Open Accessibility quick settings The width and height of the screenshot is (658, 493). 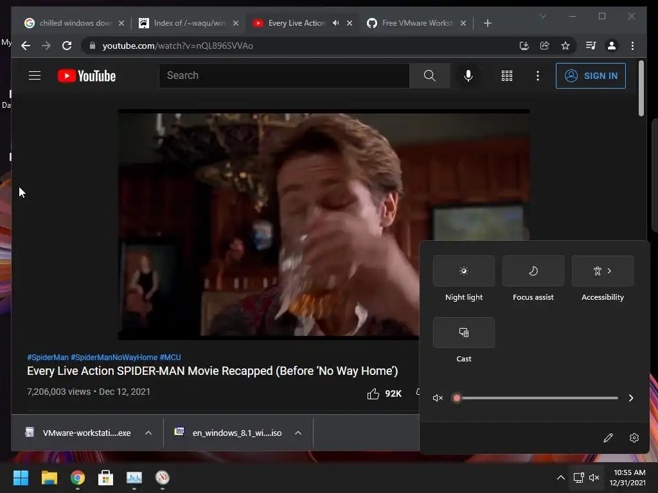tap(603, 271)
